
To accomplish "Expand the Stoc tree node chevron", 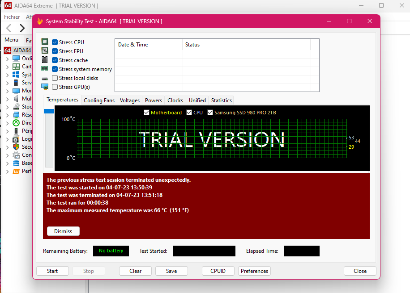I will click(x=7, y=107).
